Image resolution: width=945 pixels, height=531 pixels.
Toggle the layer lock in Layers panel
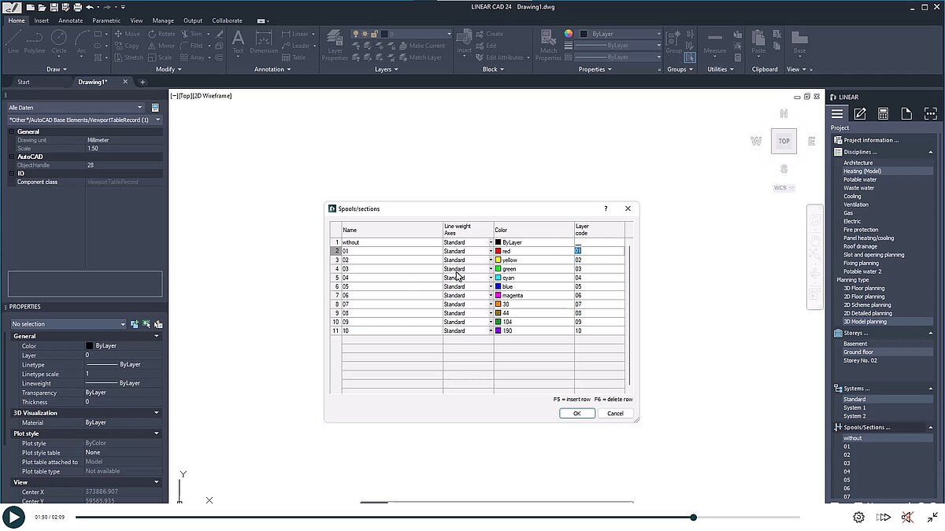374,34
